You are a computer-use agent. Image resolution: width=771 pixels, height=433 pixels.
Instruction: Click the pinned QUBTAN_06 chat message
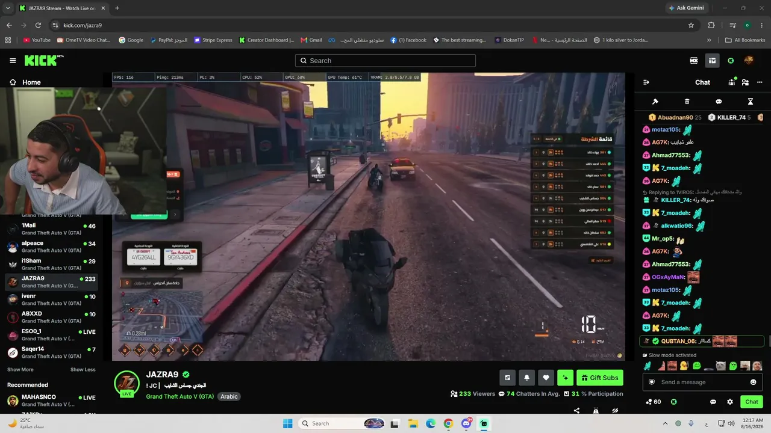click(x=702, y=341)
